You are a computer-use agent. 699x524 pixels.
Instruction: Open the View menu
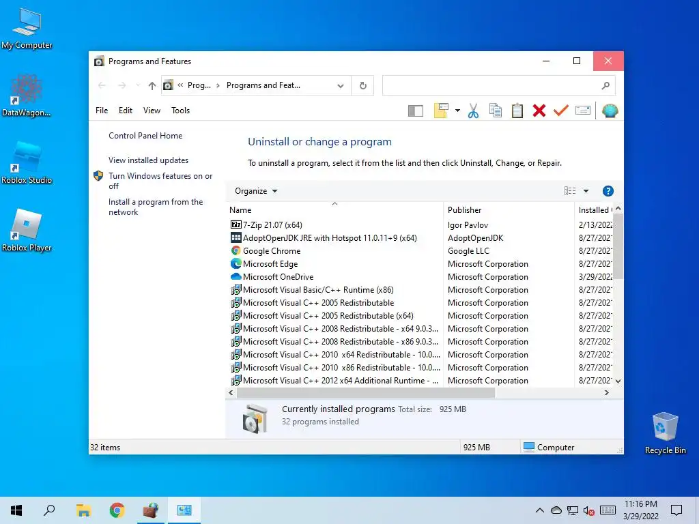(152, 111)
